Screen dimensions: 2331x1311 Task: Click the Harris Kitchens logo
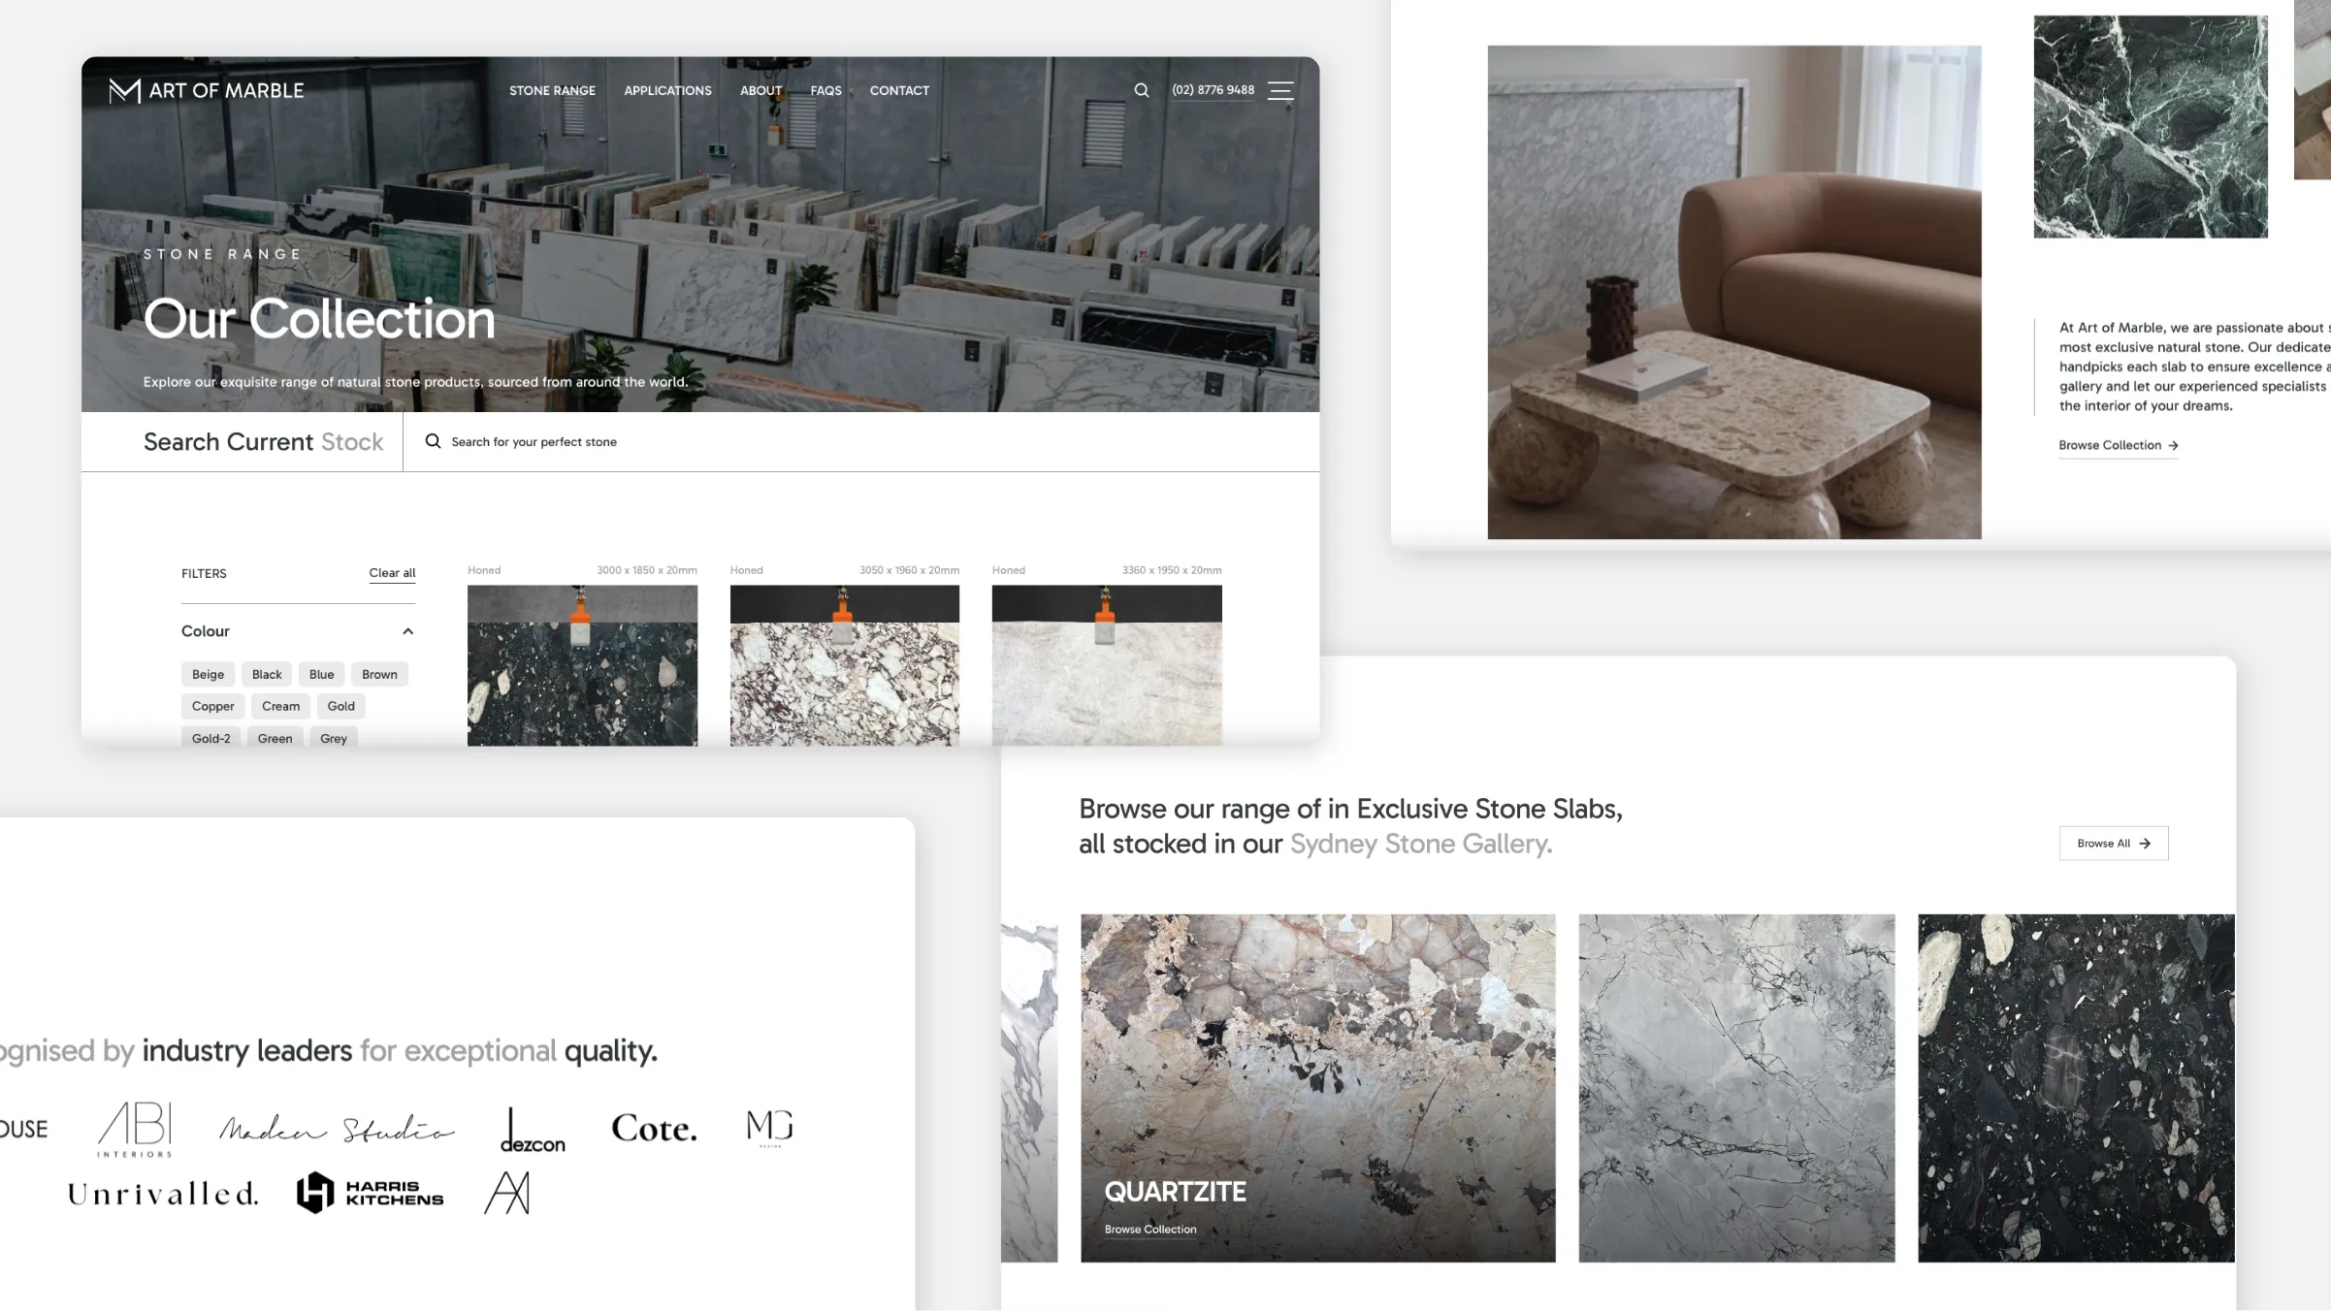[x=370, y=1193]
